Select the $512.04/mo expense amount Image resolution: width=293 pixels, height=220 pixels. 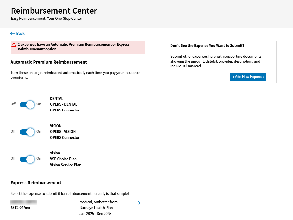pos(20,208)
